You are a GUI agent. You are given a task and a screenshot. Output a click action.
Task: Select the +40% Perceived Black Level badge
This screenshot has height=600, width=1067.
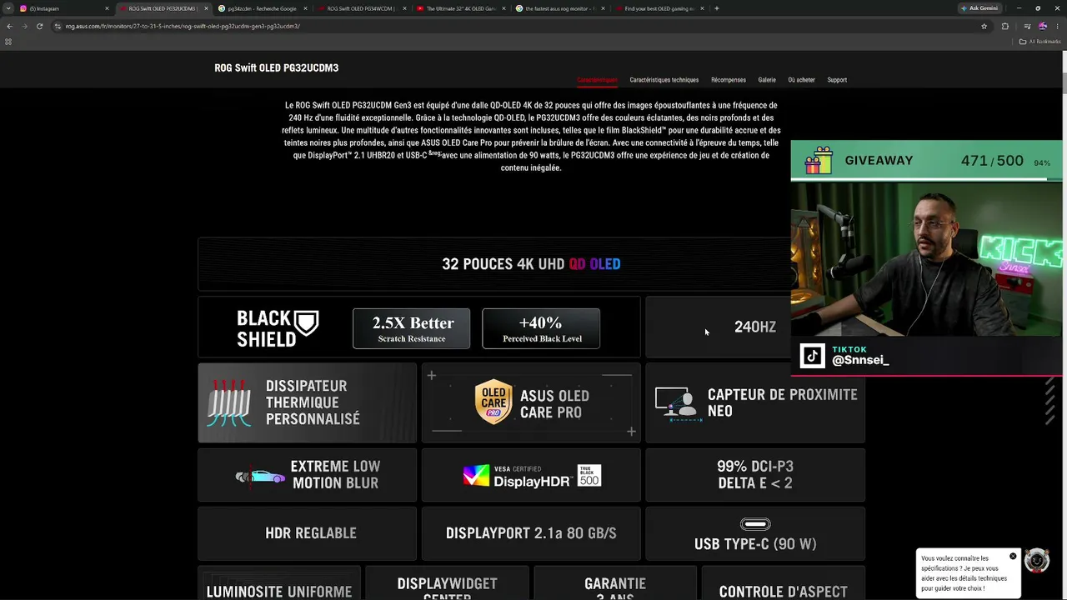(x=541, y=328)
